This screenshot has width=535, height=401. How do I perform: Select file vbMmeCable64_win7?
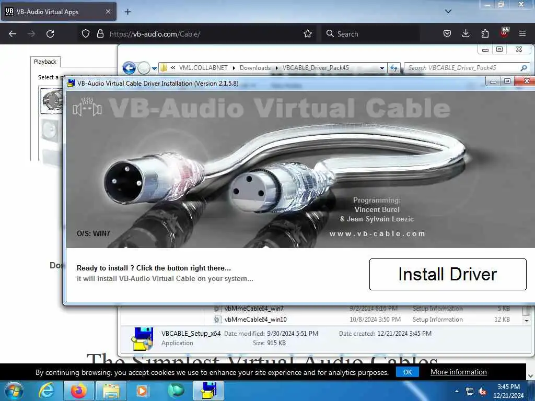pos(254,309)
